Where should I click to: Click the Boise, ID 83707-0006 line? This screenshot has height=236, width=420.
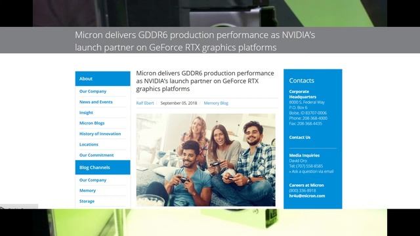click(x=308, y=113)
